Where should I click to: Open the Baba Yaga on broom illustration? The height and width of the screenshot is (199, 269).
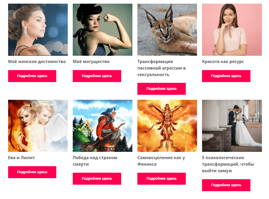[x=103, y=126]
